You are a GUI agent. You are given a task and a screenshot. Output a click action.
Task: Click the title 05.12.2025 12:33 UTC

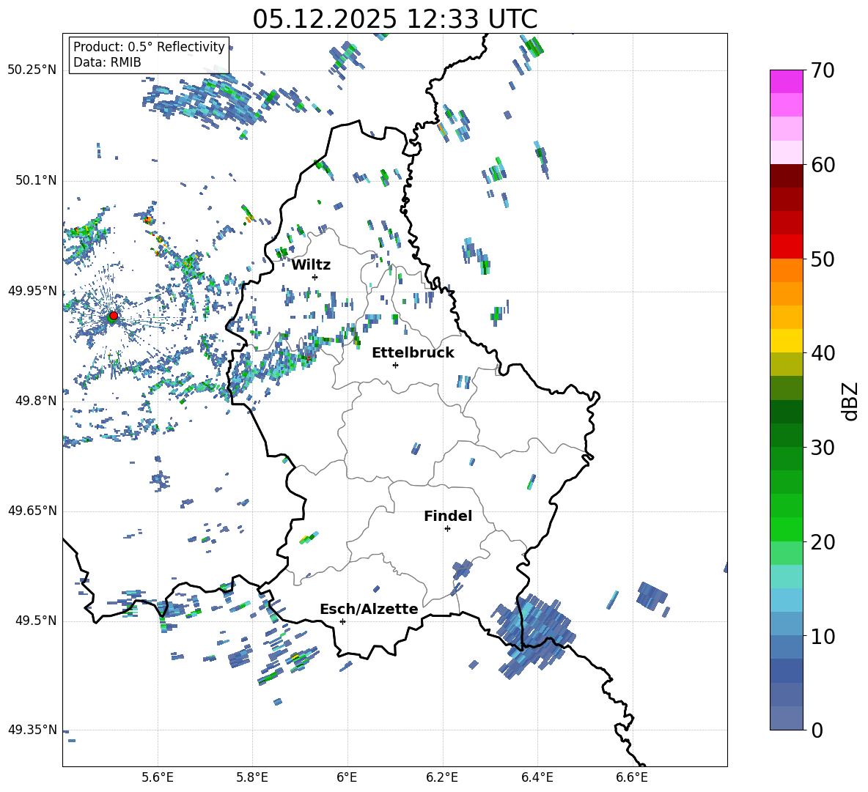coord(394,19)
